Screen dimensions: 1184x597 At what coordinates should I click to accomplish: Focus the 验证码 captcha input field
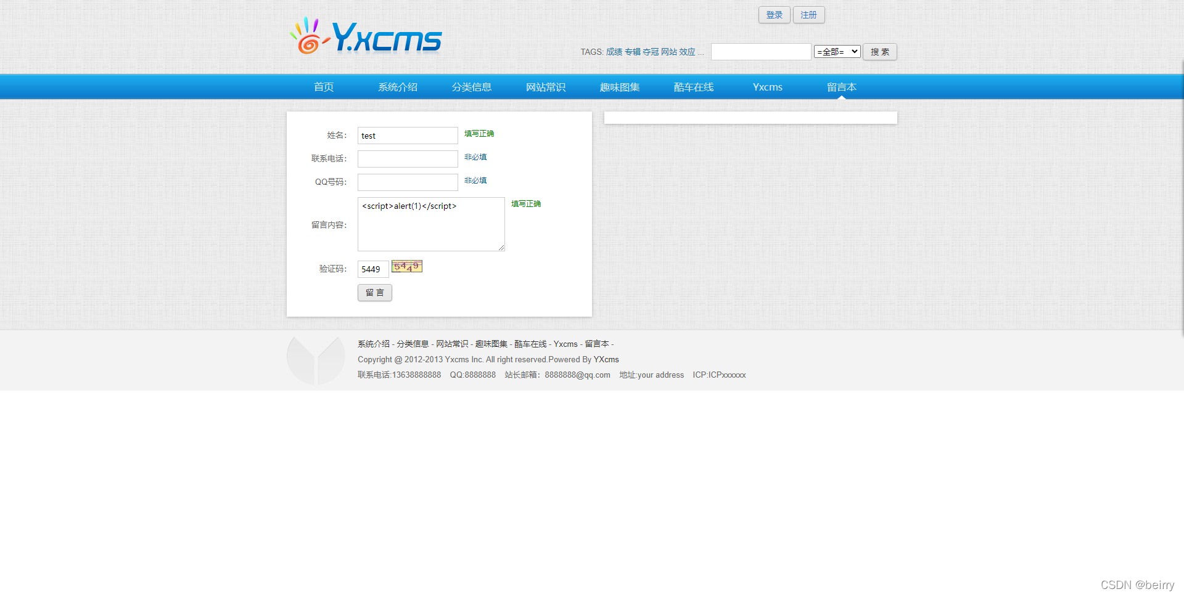[x=373, y=269]
